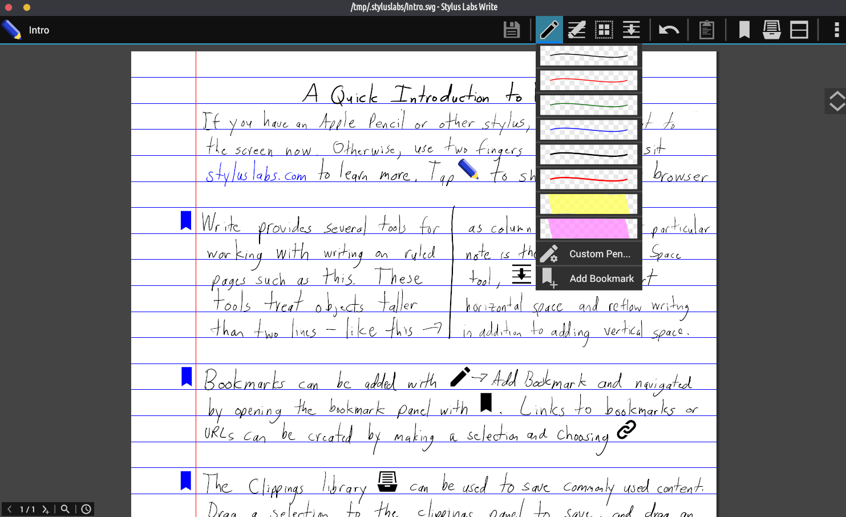Screen dimensions: 846x517
Task: Click the clippings drawer icon in the note text
Action: click(387, 481)
